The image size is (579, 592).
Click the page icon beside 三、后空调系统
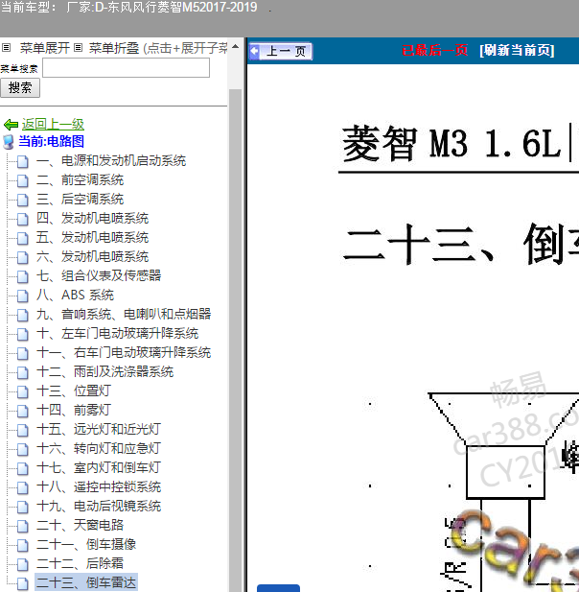23,200
